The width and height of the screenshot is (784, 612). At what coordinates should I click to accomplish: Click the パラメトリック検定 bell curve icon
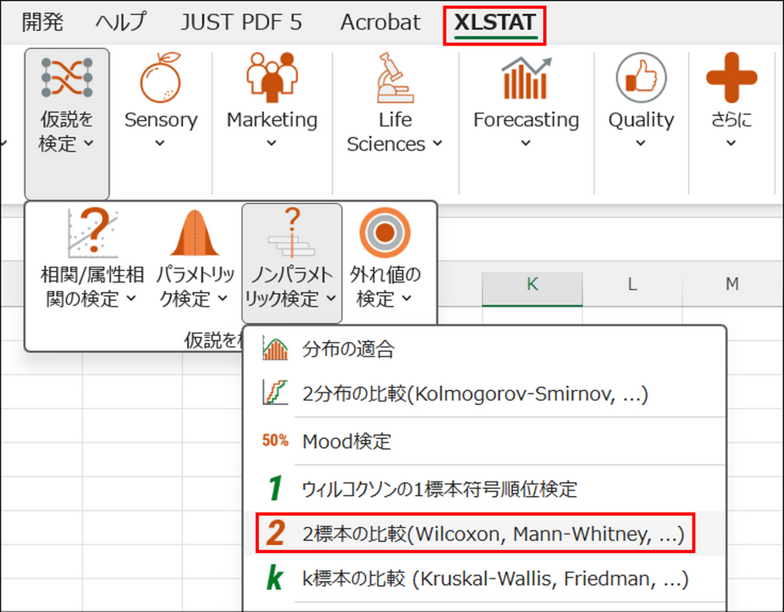pyautogui.click(x=194, y=233)
